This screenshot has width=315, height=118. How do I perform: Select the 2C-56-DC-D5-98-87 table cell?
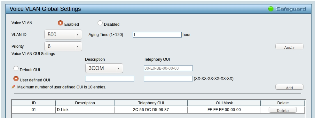coord(151,110)
